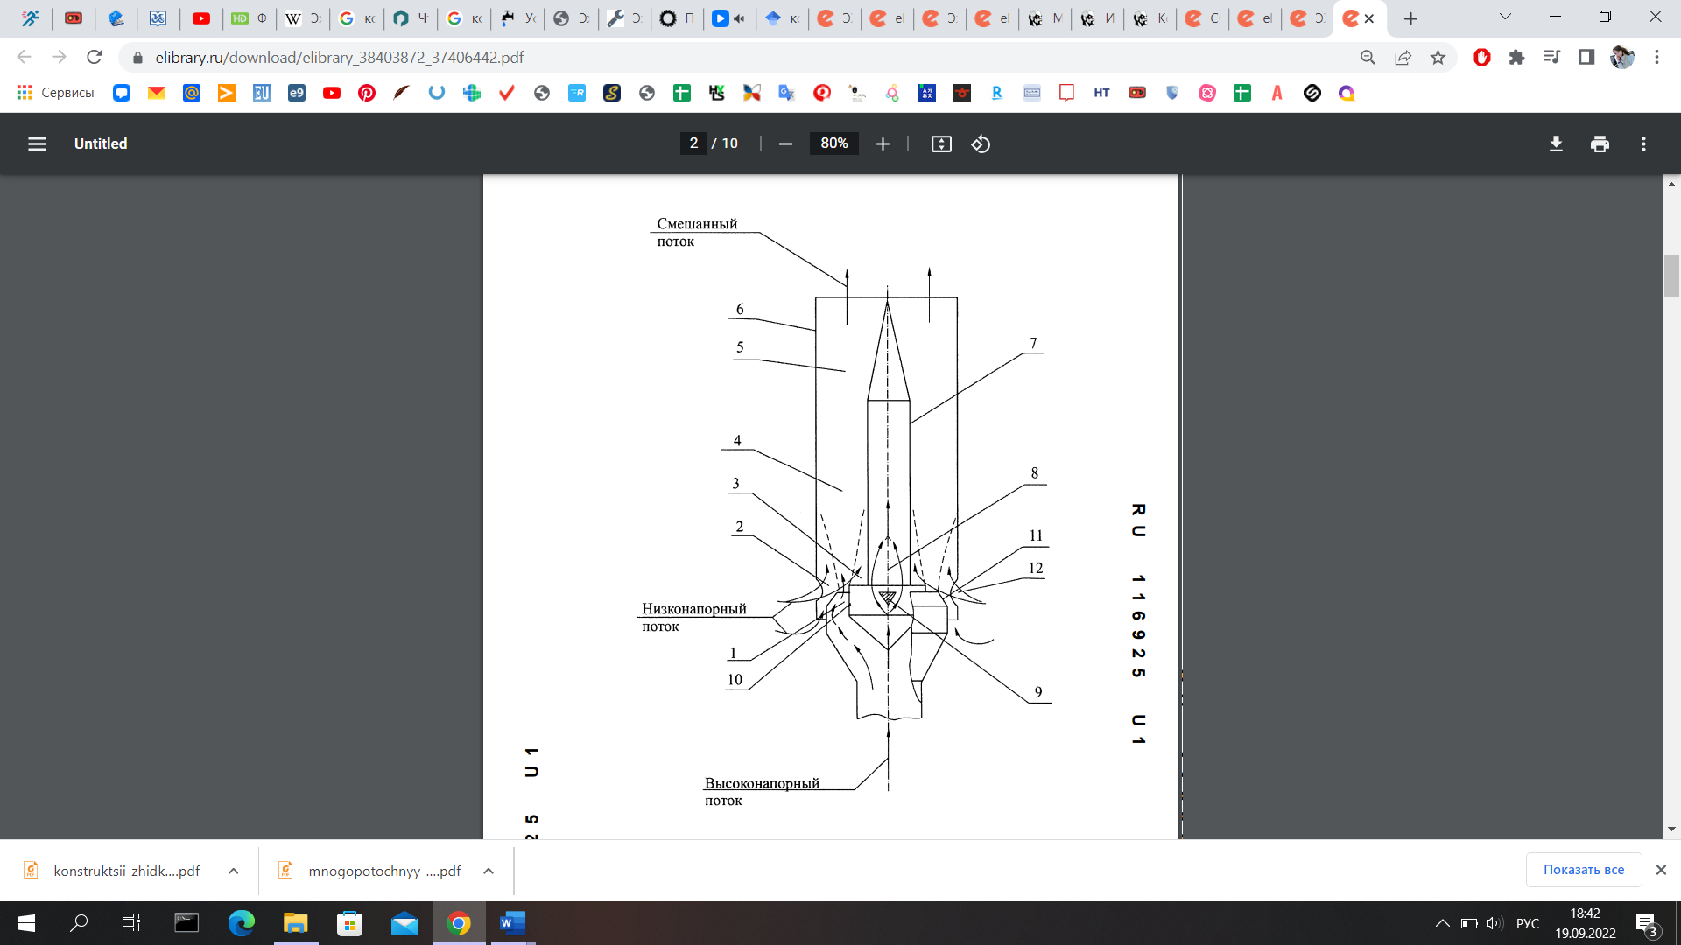This screenshot has width=1681, height=945.
Task: Open the tab search dropdown
Action: (x=1505, y=17)
